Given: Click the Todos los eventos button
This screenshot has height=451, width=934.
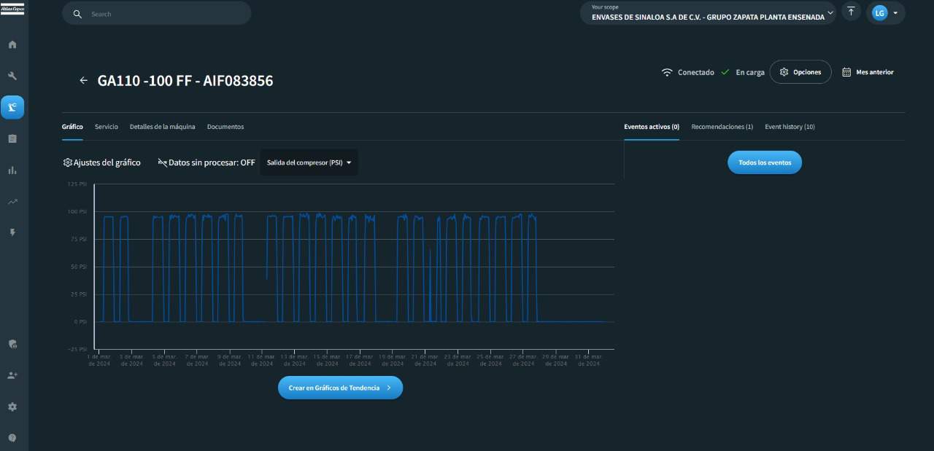Looking at the screenshot, I should click(x=764, y=162).
